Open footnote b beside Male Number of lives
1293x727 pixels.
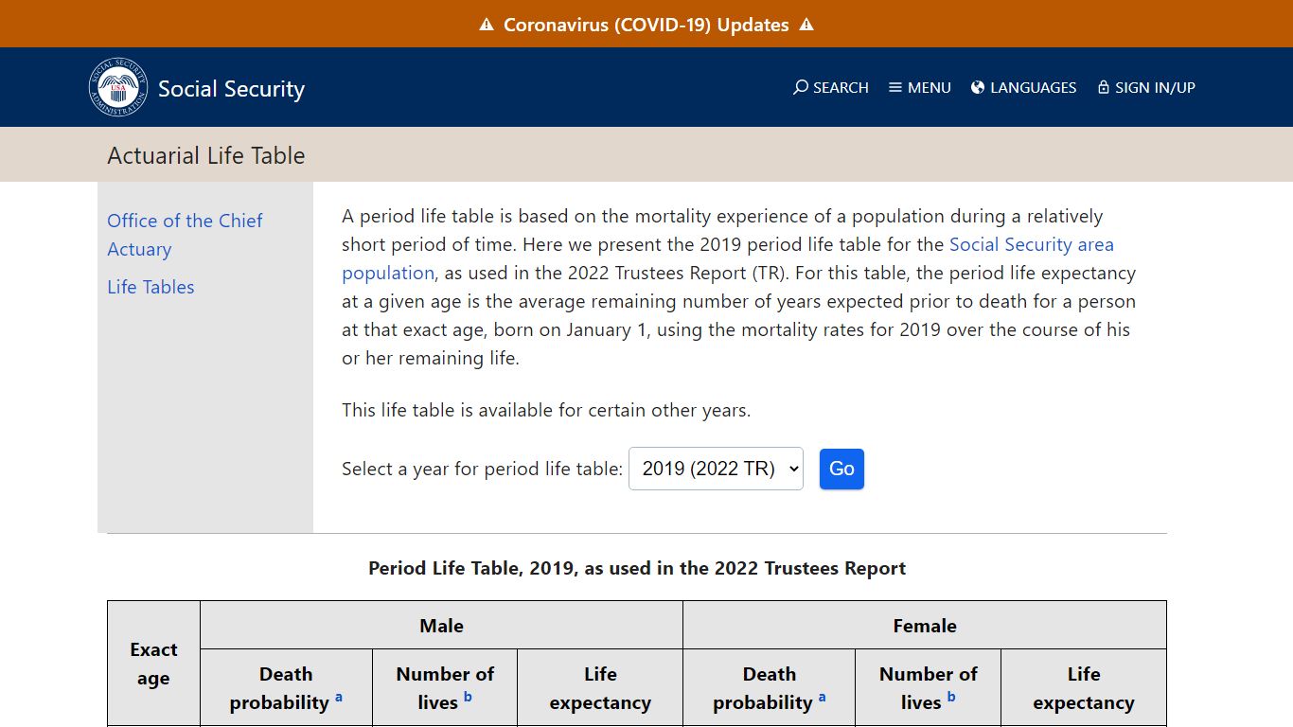tap(468, 697)
